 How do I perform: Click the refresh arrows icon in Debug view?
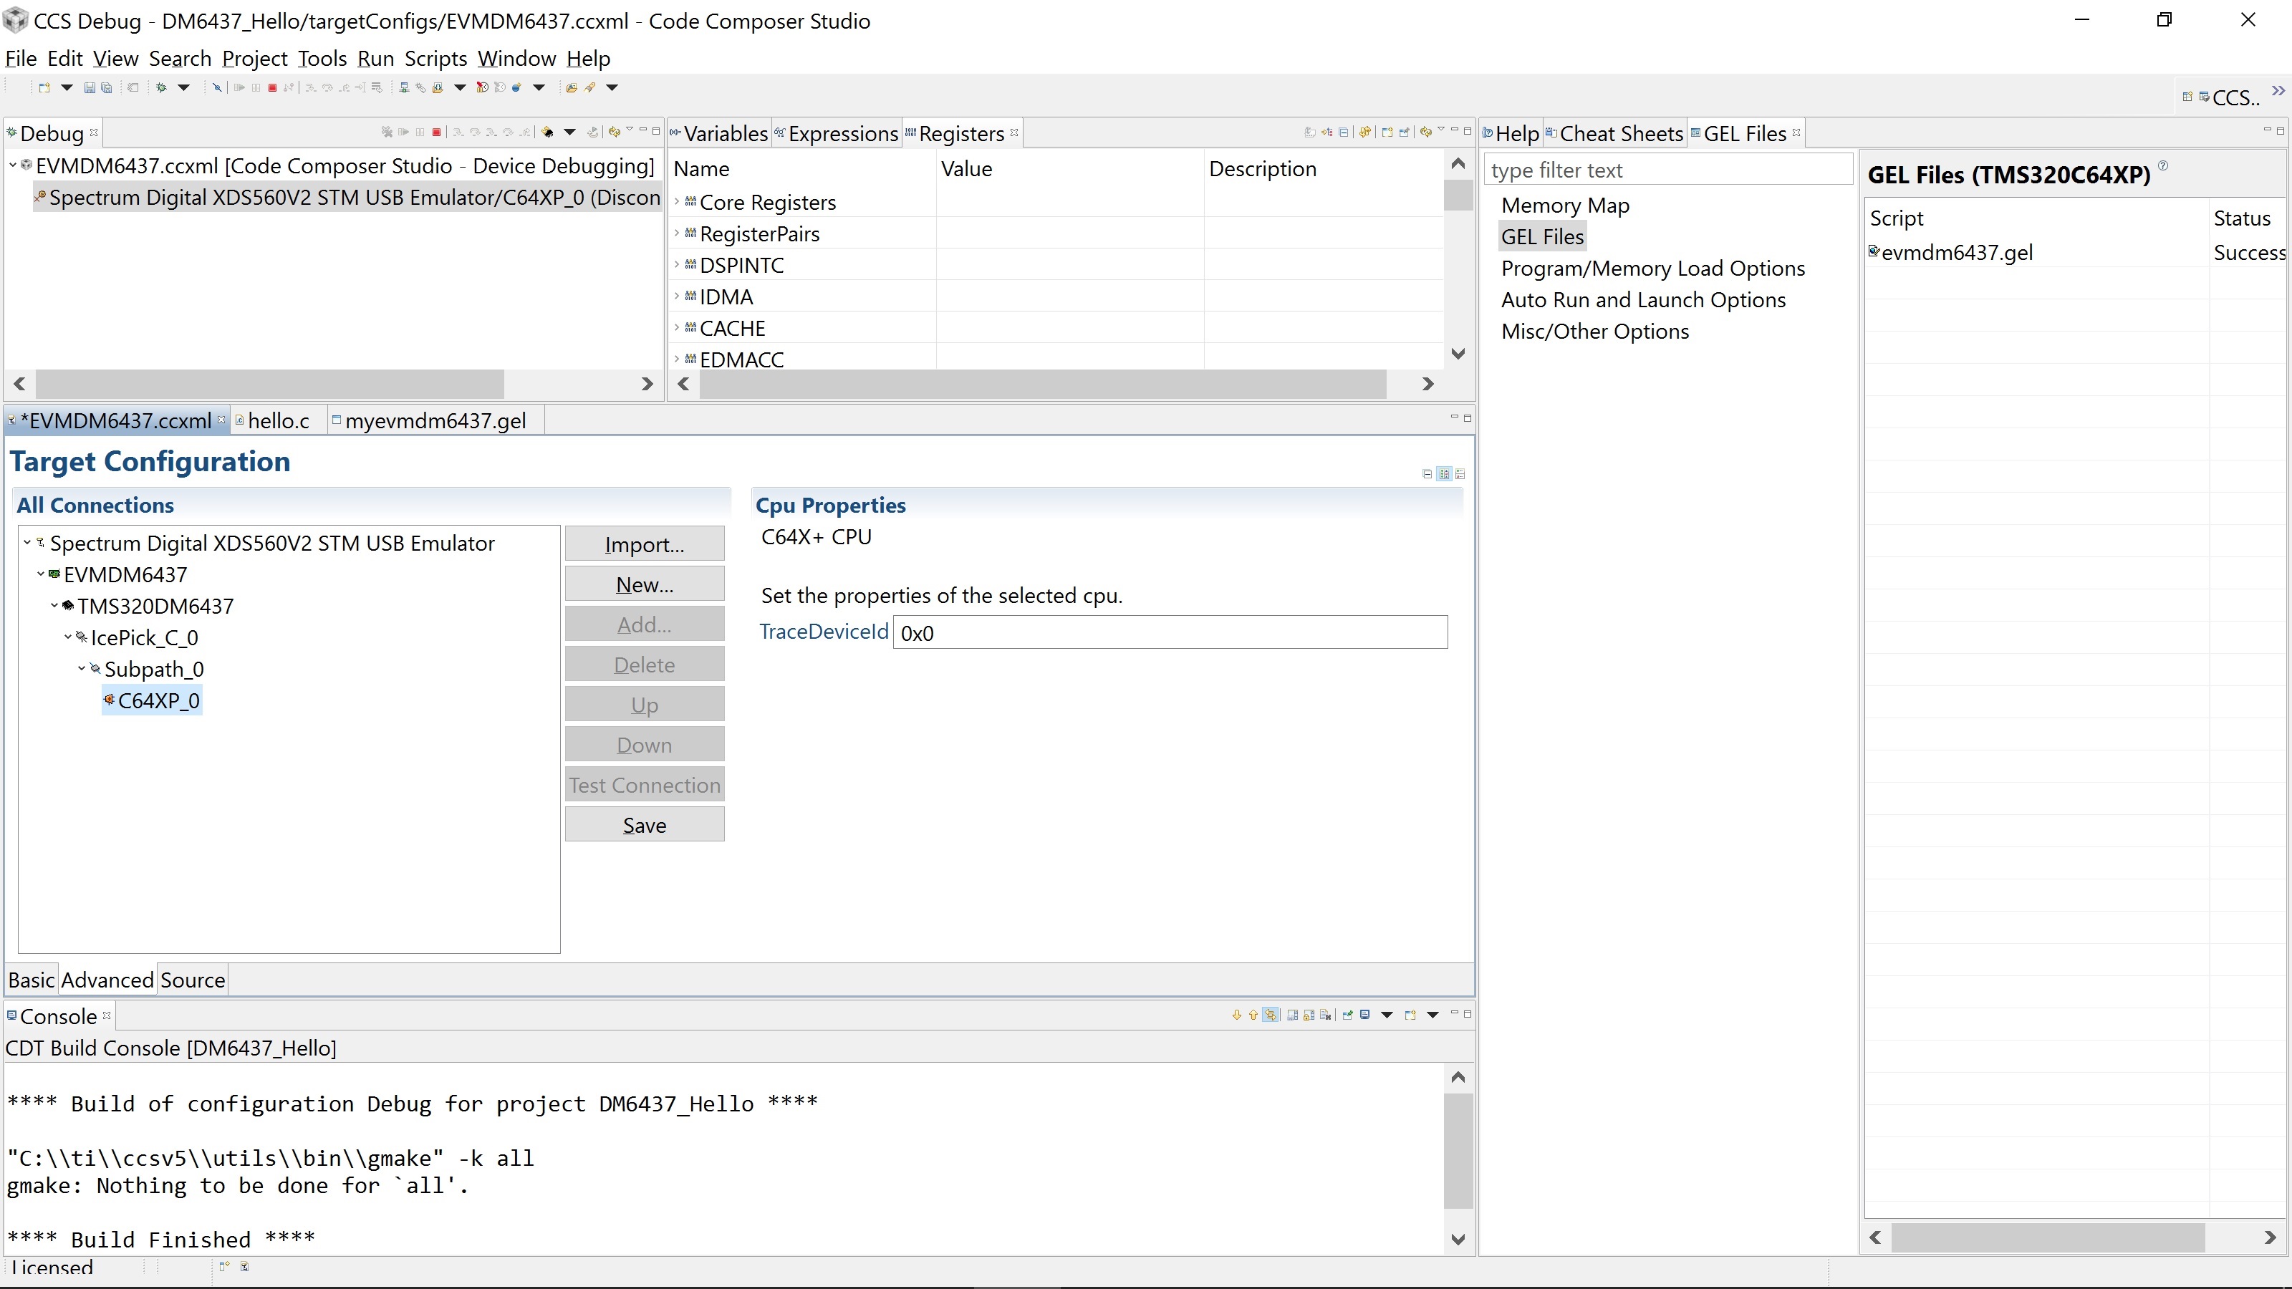[x=615, y=132]
